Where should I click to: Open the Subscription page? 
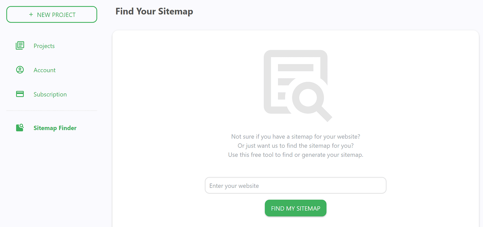(50, 94)
